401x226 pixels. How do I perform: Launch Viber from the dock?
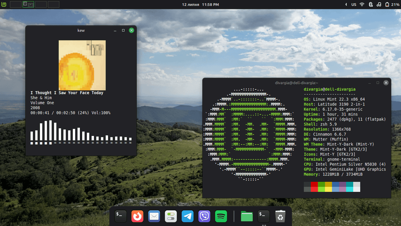204,216
